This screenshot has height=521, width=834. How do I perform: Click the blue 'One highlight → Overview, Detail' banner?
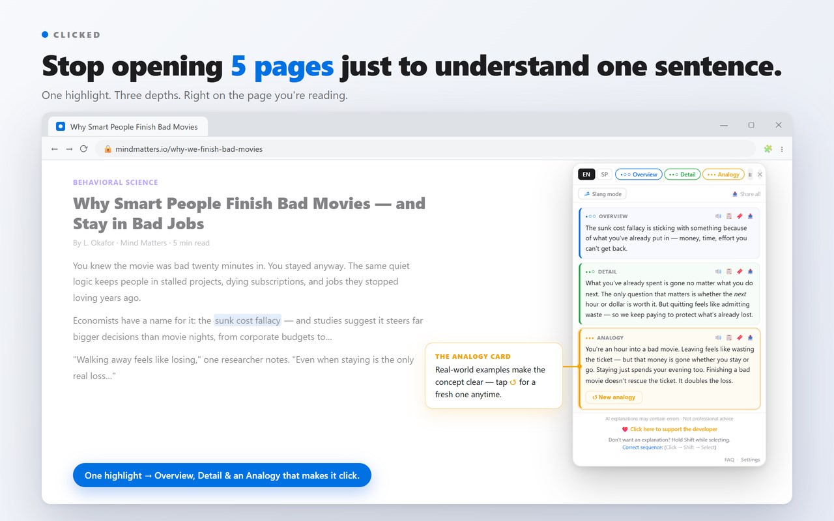pos(222,475)
